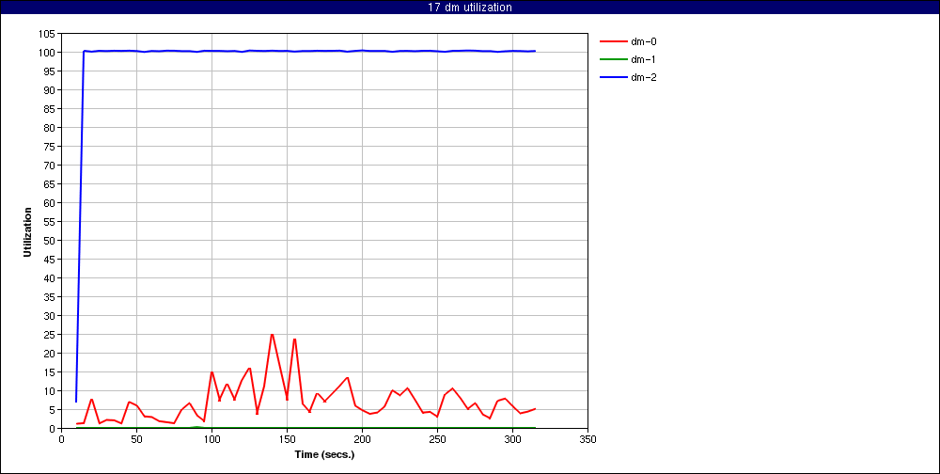
Task: Select the dm-1 legend label
Action: (x=643, y=59)
